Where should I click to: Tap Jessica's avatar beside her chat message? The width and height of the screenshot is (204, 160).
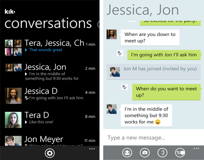point(112,34)
